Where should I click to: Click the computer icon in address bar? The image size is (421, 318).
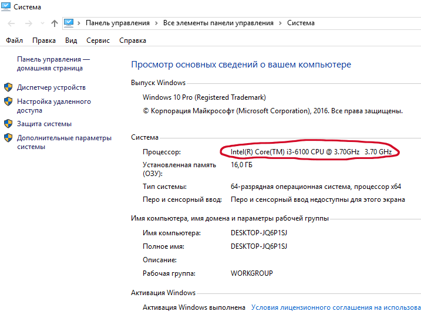pyautogui.click(x=69, y=23)
